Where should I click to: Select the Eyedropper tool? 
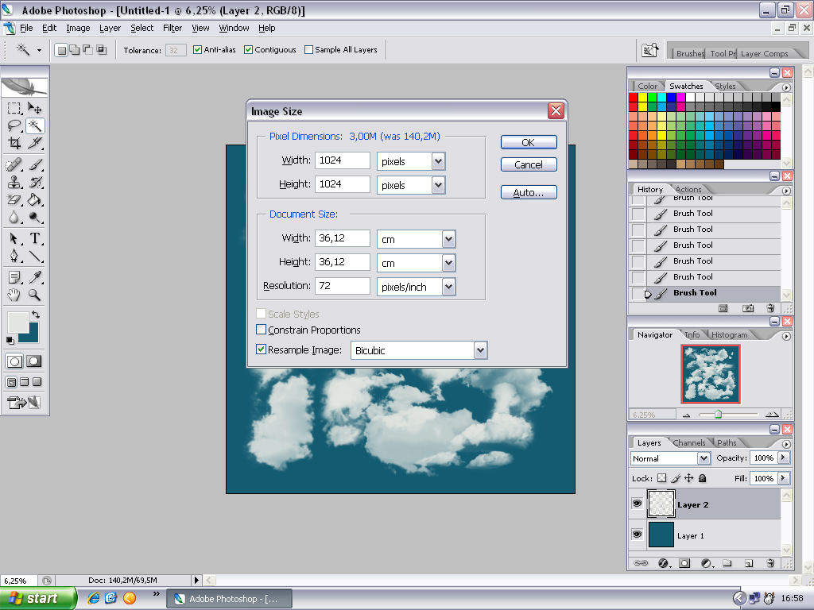pos(35,277)
